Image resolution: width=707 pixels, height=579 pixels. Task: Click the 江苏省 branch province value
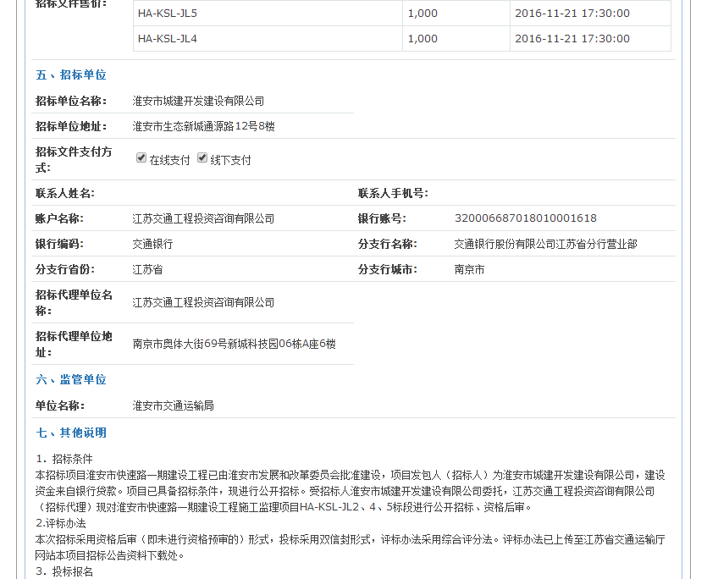[147, 270]
